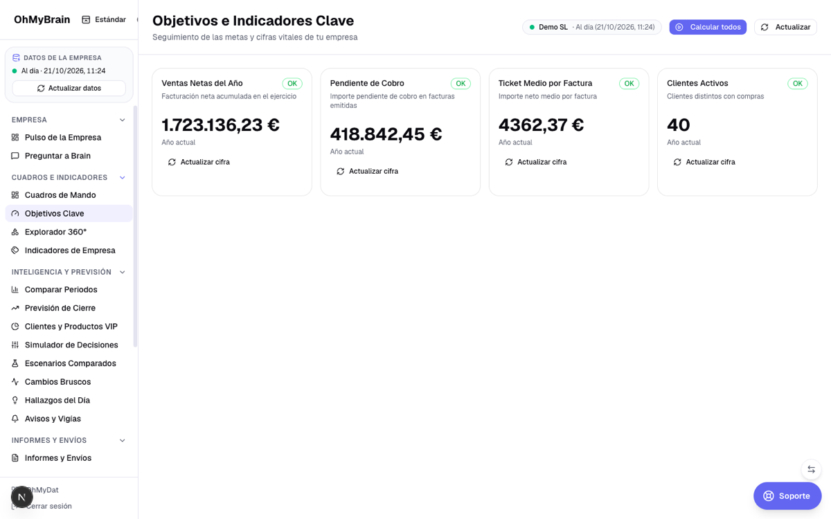Click the 1.723.136,23 € value
This screenshot has height=519, width=831.
(221, 125)
